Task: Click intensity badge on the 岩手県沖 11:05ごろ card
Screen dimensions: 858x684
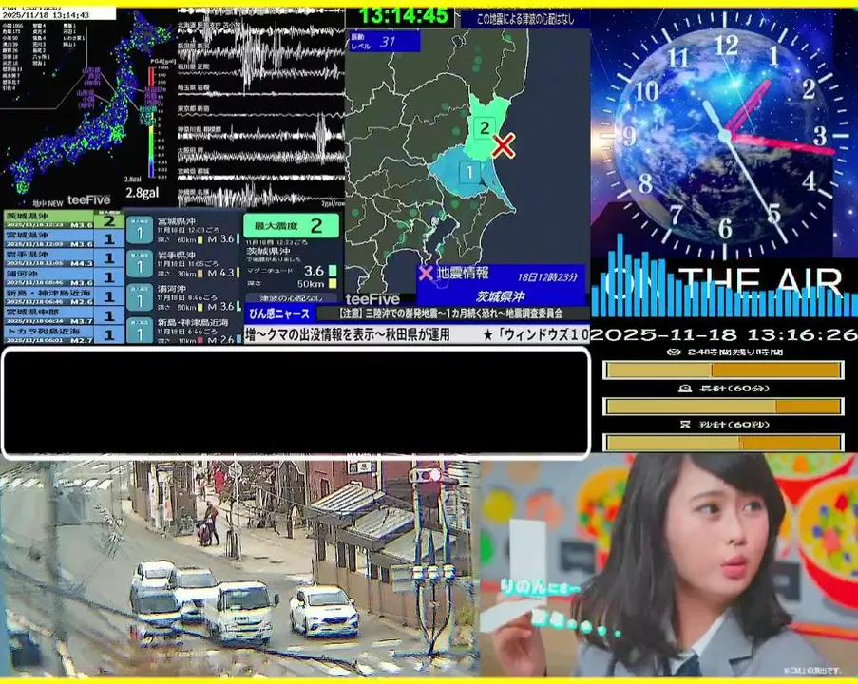Action: [x=140, y=264]
